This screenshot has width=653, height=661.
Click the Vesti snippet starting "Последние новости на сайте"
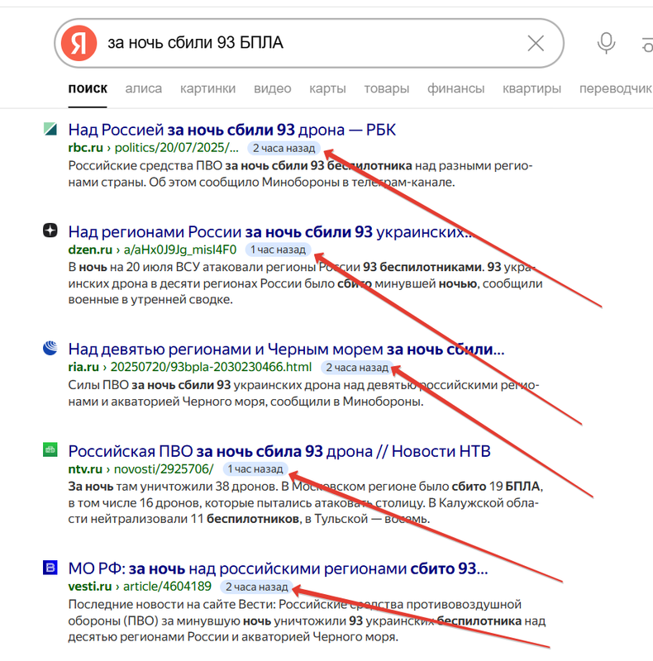(307, 621)
